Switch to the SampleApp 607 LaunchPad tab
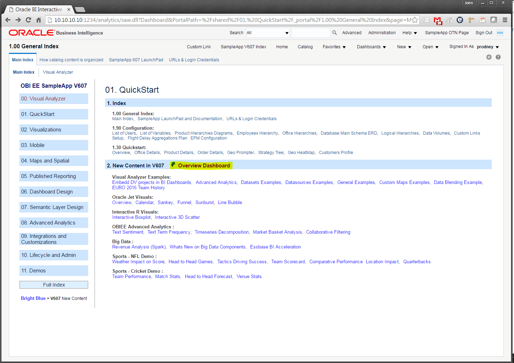 [136, 60]
